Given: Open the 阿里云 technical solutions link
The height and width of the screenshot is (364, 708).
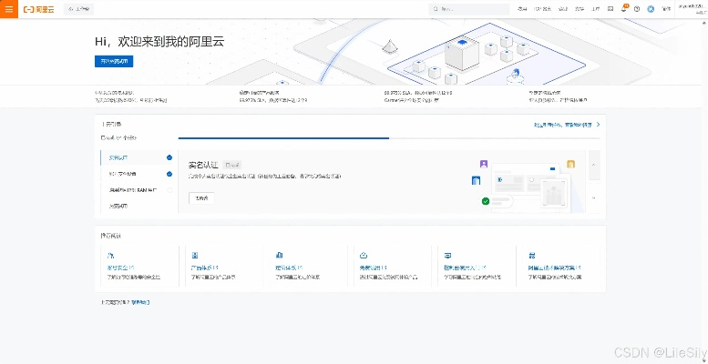Looking at the screenshot, I should 555,268.
